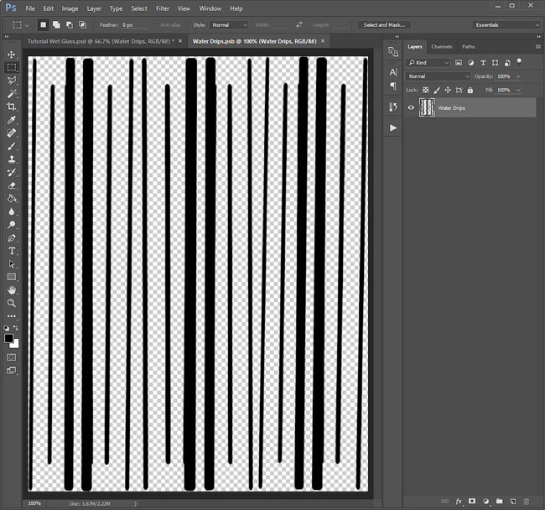
Task: Open the Actions panel play icon
Action: point(393,127)
